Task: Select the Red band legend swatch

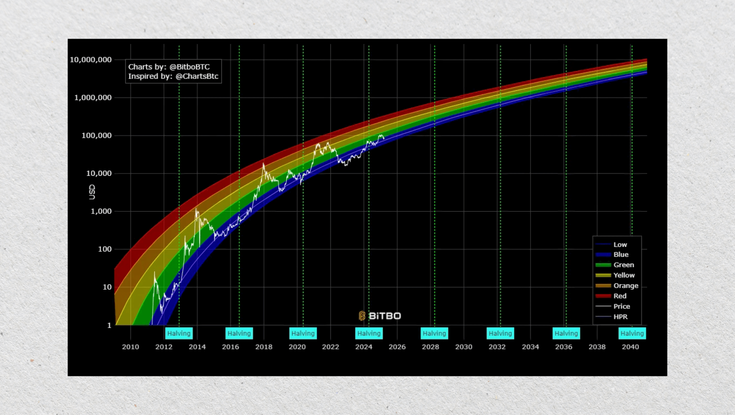Action: click(603, 296)
